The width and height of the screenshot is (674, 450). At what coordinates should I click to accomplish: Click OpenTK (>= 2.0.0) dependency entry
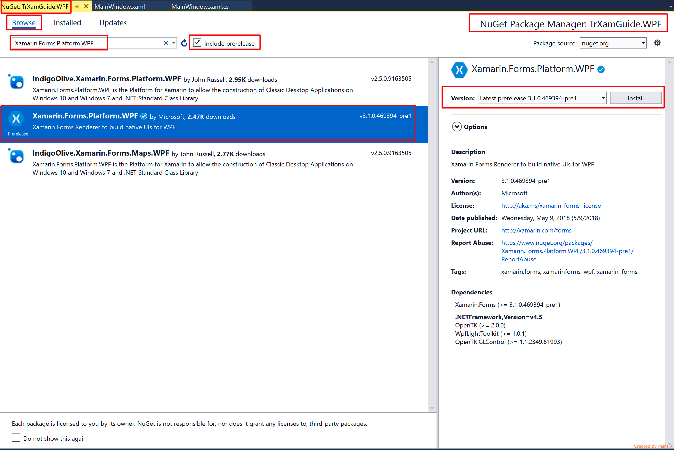tap(480, 325)
